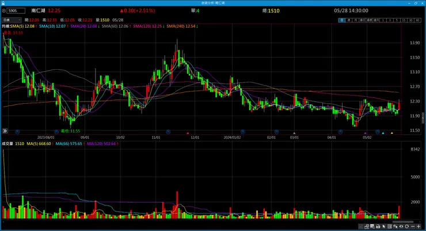Select the 還月 adjusted monthly tab
This screenshot has width=426, height=231.
tap(376, 20)
